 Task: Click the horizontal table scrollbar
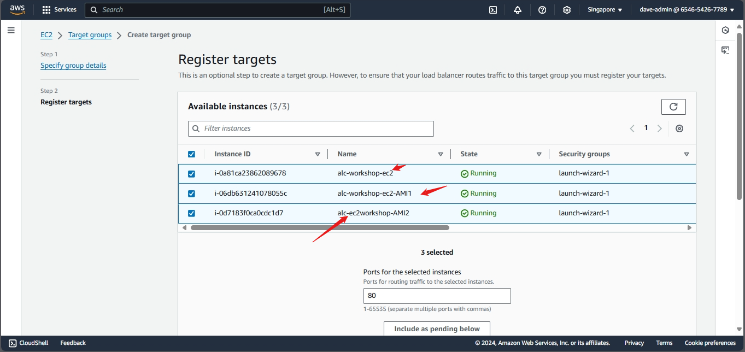[320, 227]
